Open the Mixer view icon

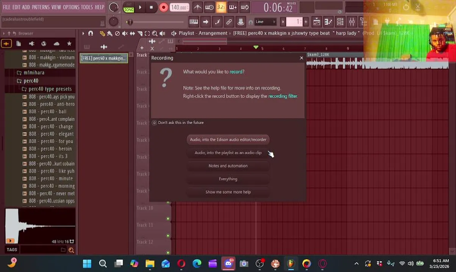pos(352,22)
